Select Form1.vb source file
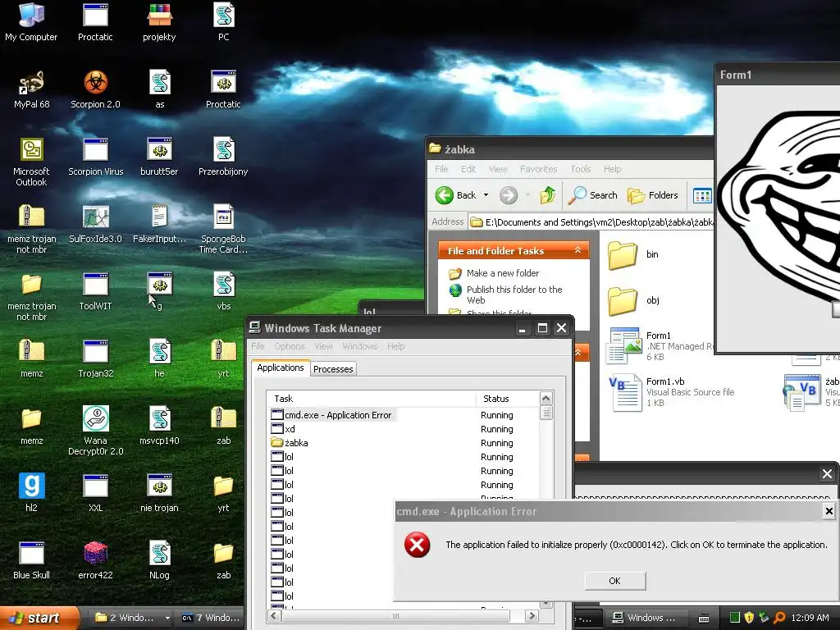Screen dimensions: 840x630 (x=671, y=392)
